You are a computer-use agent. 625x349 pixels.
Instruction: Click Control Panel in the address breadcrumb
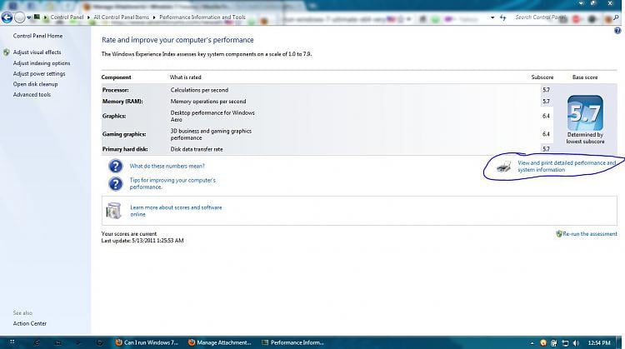[x=67, y=17]
